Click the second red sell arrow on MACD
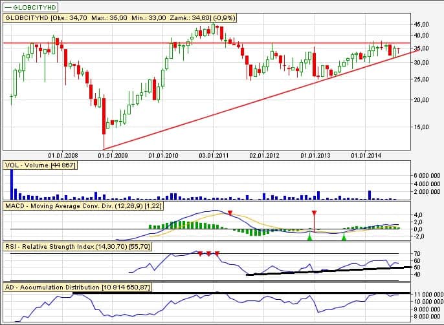The height and width of the screenshot is (325, 444). 314,213
